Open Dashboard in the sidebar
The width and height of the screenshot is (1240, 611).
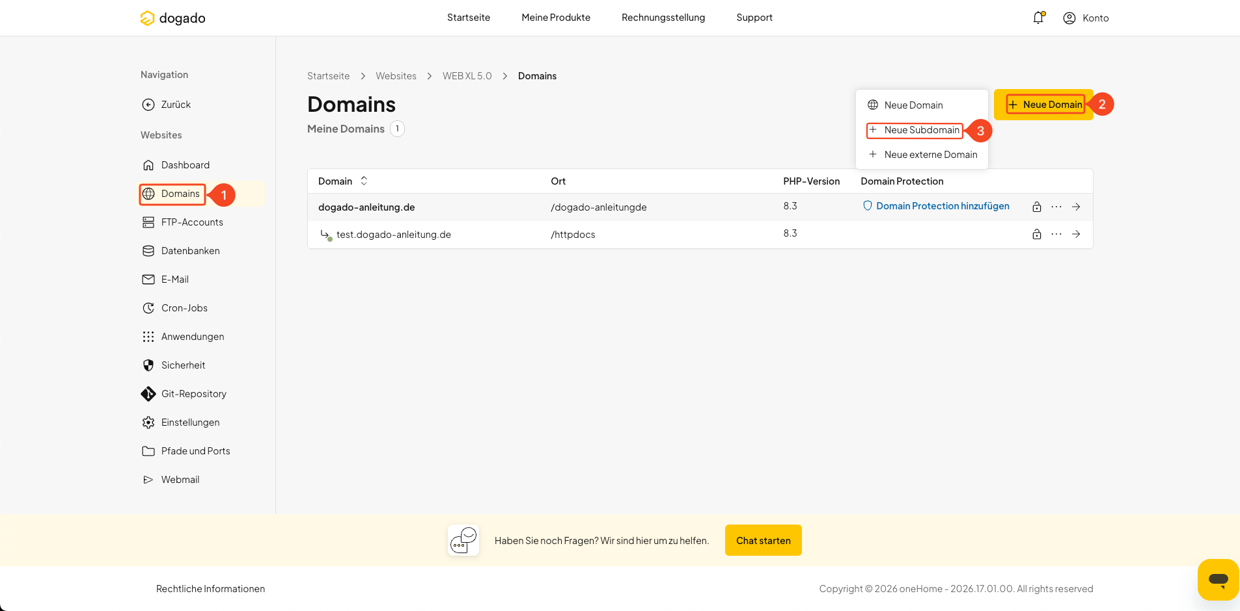point(176,165)
